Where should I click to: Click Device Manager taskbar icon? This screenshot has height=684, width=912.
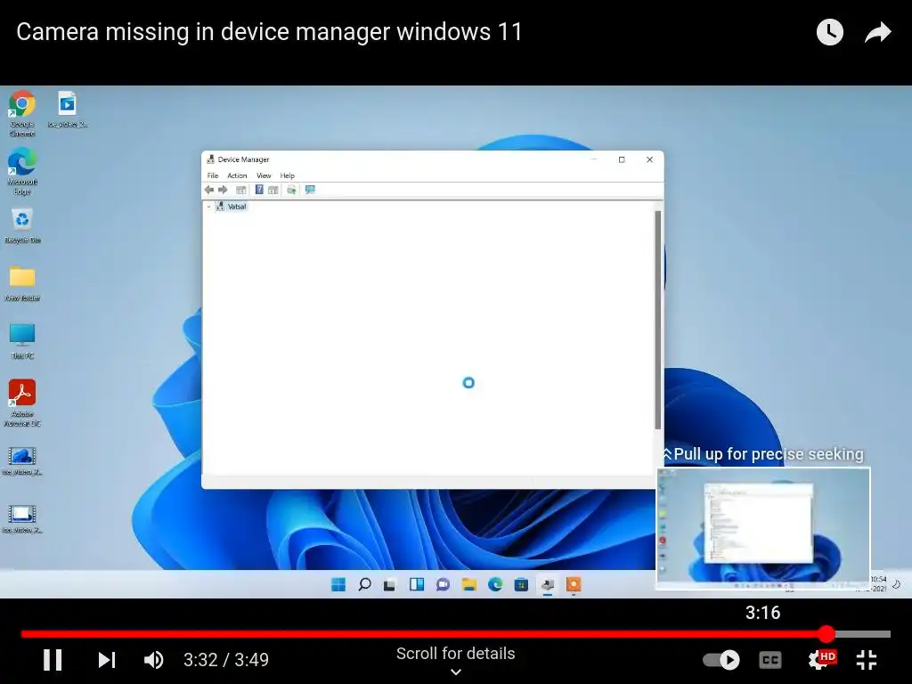[548, 584]
